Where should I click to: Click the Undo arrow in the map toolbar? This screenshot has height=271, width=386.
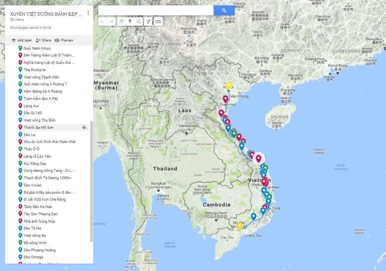coord(103,22)
